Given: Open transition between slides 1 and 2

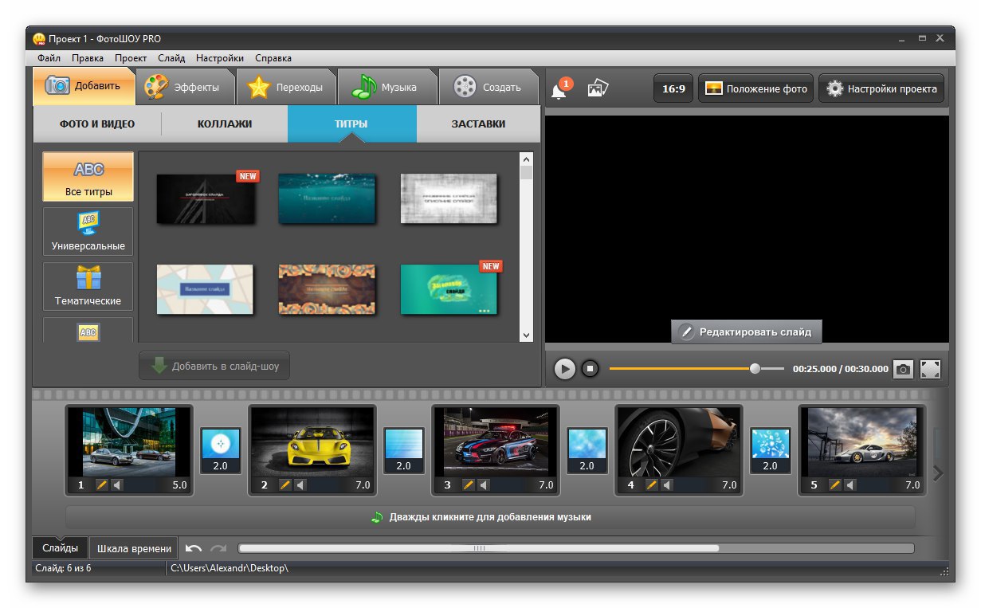Looking at the screenshot, I should tap(221, 450).
